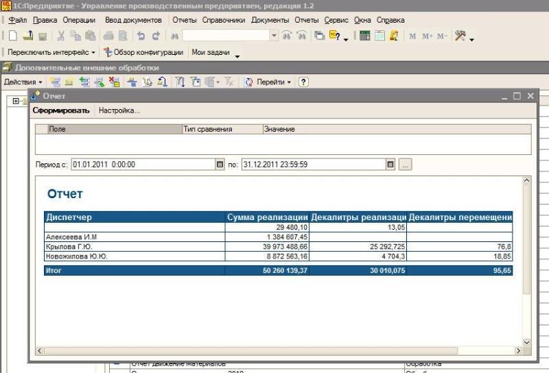The height and width of the screenshot is (373, 549).
Task: Click the Сформировать button
Action: [61, 110]
